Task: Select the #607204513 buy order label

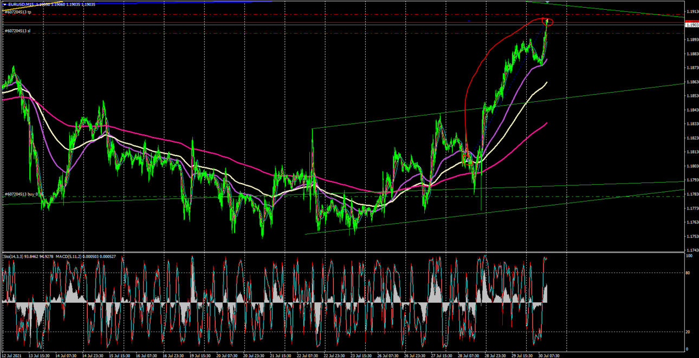Action: (24, 194)
